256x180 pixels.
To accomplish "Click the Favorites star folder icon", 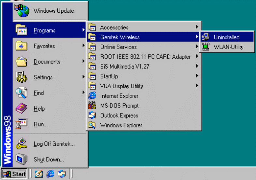I will [x=21, y=46].
